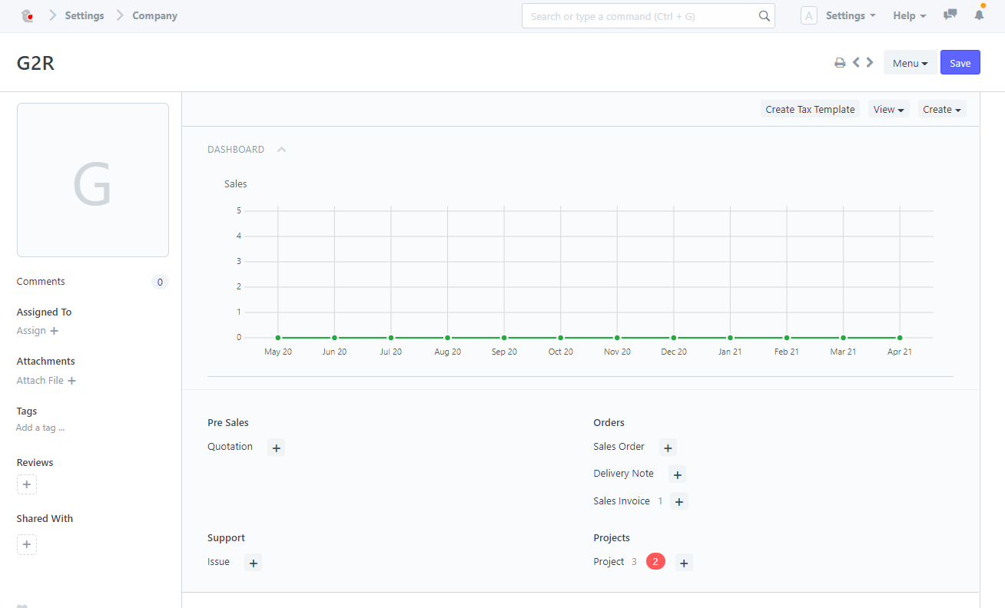The width and height of the screenshot is (1005, 608).
Task: Open the Quotation link
Action: tap(230, 446)
